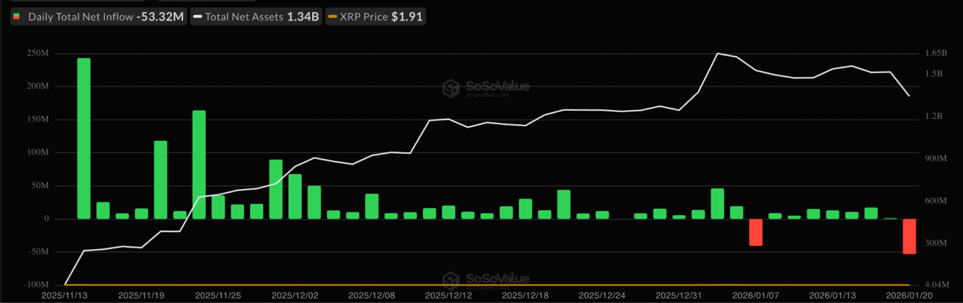The width and height of the screenshot is (963, 303).
Task: Select the last red outflow bar at 2026/01/20
Action: (909, 236)
